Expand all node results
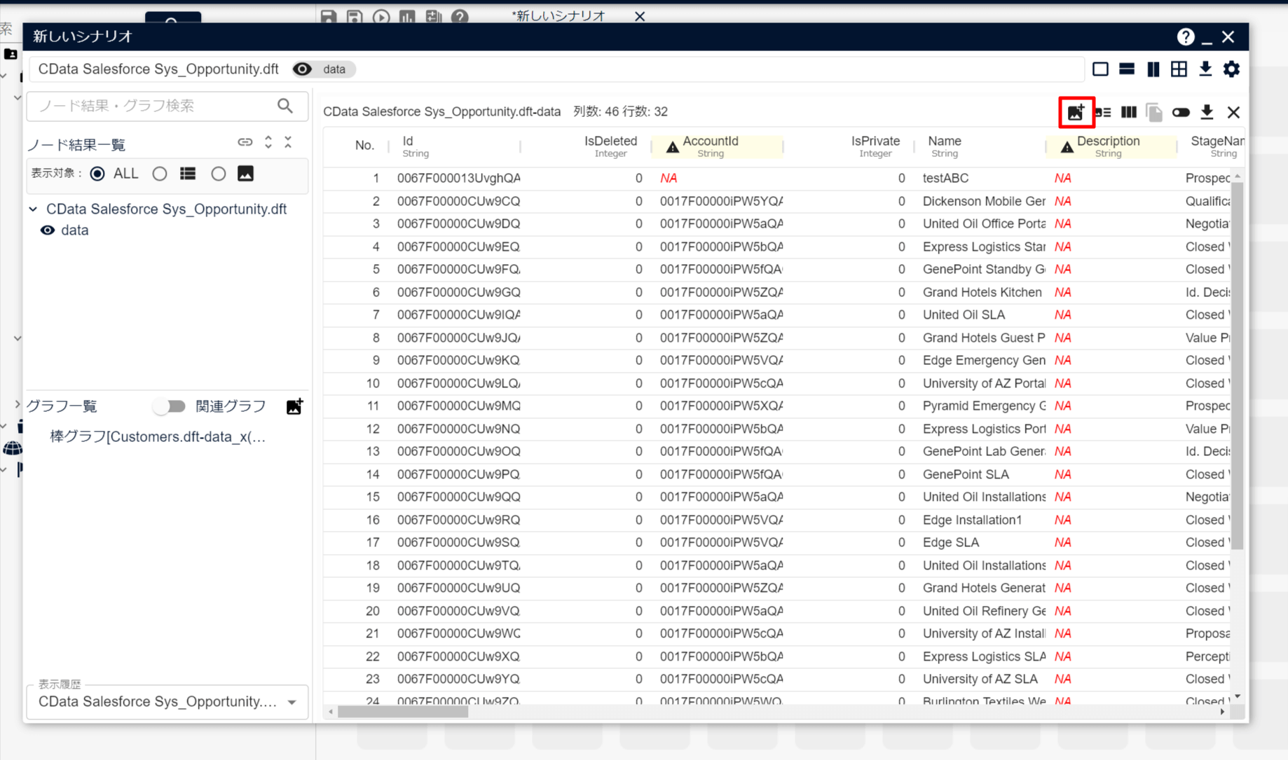The image size is (1288, 760). point(268,142)
